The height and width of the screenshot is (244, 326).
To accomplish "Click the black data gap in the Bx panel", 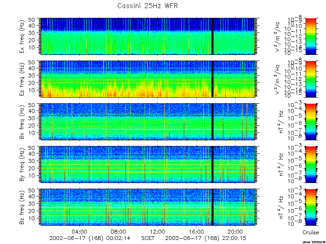I will pos(212,122).
